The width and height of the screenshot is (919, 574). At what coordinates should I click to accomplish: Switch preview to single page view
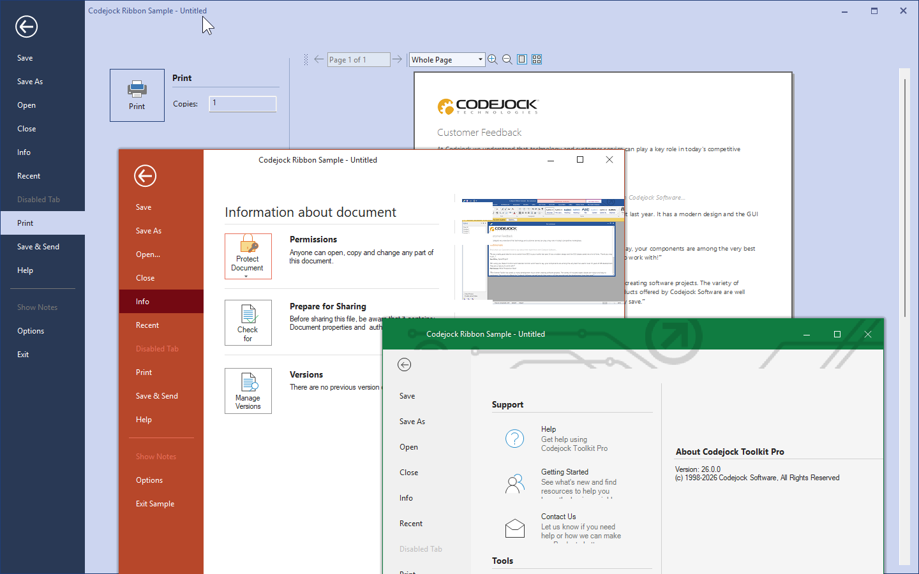tap(522, 59)
